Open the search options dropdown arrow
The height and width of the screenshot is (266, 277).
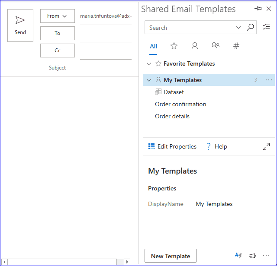238,28
